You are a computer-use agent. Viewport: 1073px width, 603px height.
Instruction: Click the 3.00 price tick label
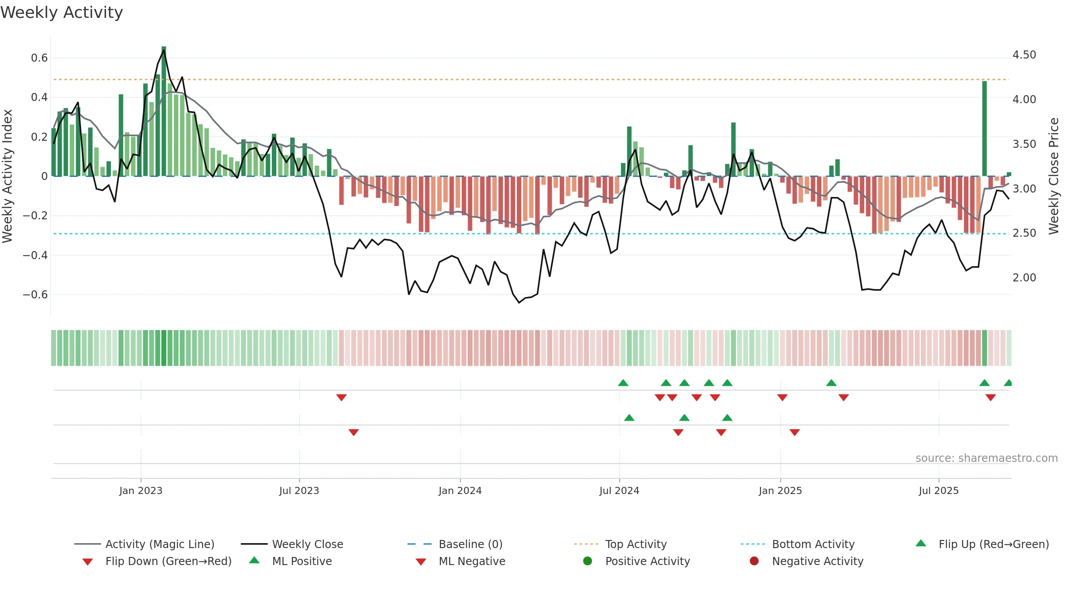[1024, 188]
